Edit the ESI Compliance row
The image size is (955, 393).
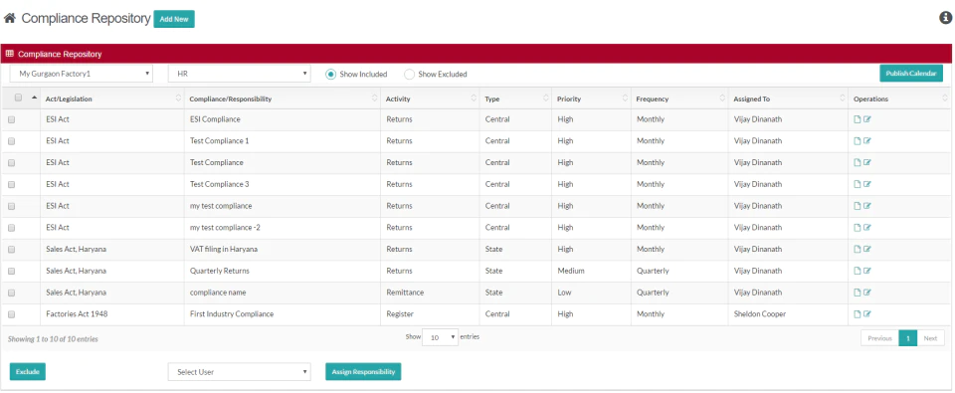pyautogui.click(x=867, y=119)
